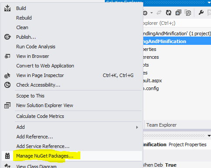Click the Solution Explorer search field
Viewport: 211px width, 168px height.
[x=177, y=23]
